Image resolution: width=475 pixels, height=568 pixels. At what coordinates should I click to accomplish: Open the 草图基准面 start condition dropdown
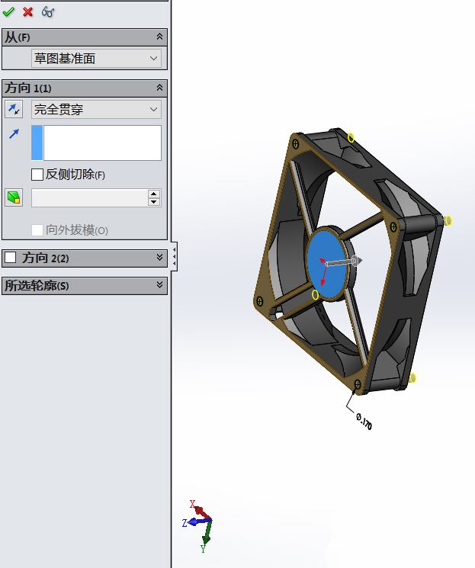[96, 58]
